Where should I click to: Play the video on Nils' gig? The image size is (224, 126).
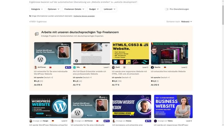(x=77, y=61)
